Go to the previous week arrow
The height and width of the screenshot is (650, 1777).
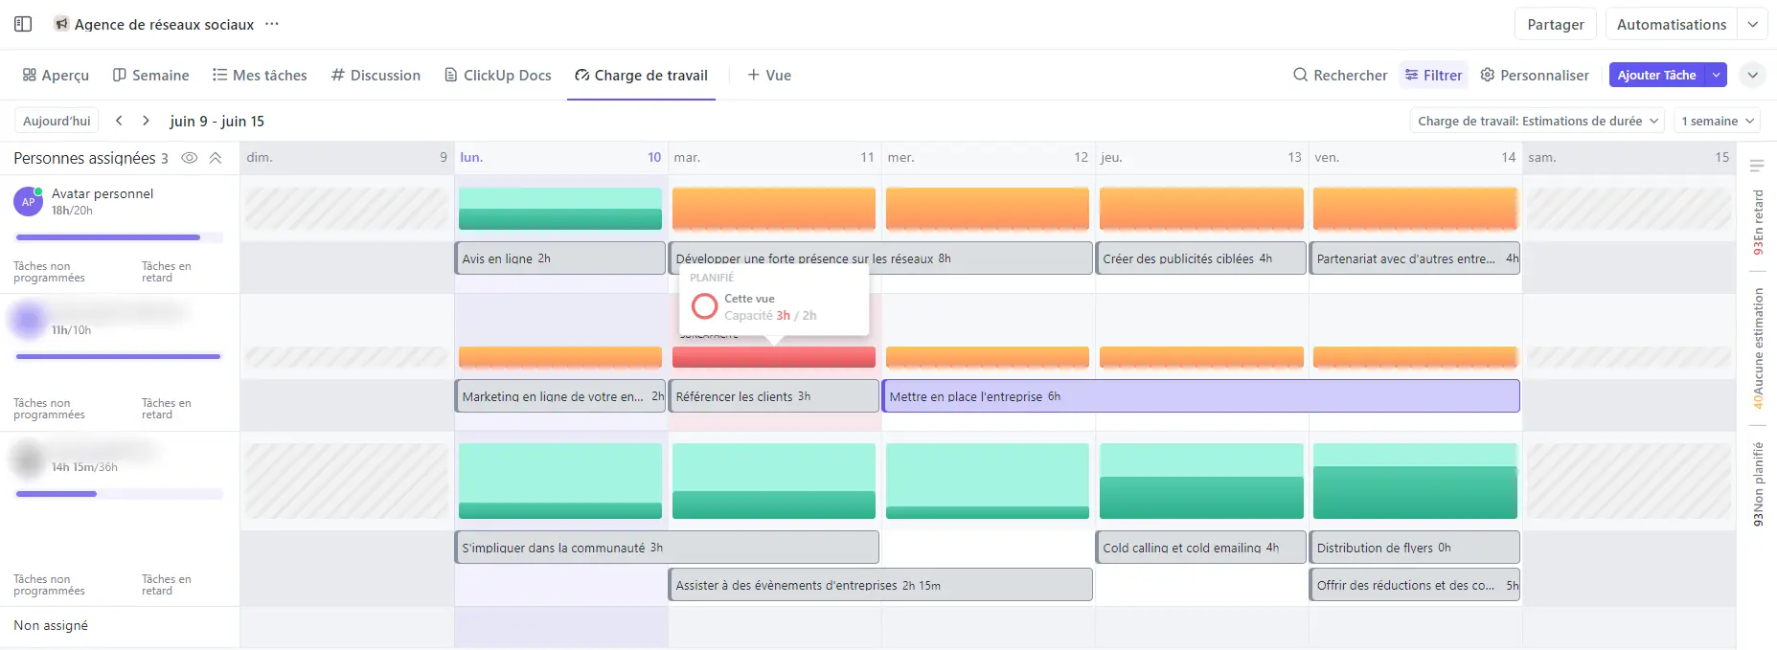119,121
